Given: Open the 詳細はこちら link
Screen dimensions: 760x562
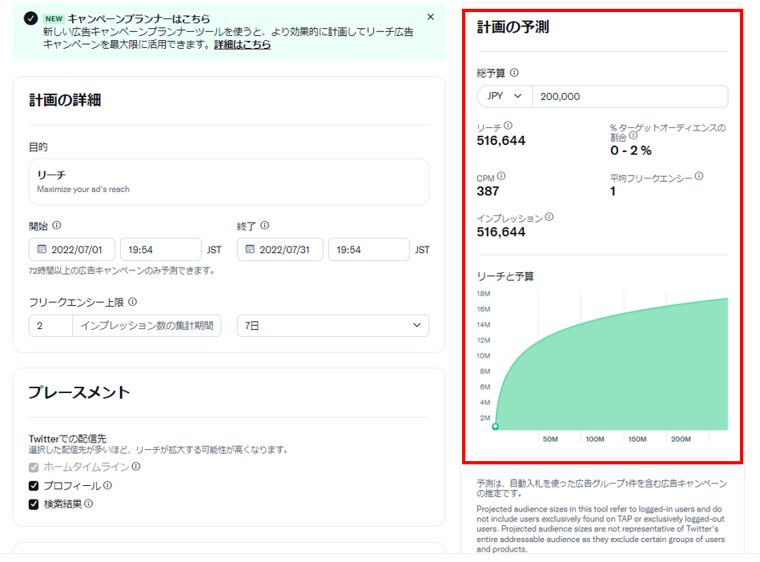Looking at the screenshot, I should click(242, 45).
